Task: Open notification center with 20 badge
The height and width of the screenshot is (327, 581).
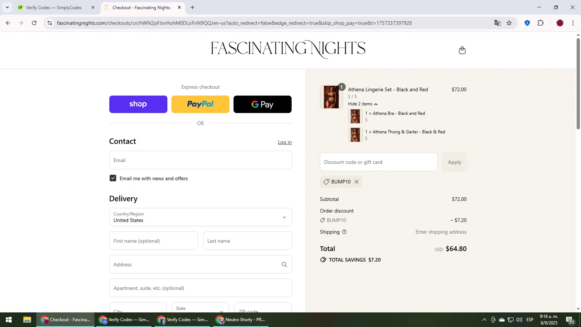Action: click(x=570, y=320)
